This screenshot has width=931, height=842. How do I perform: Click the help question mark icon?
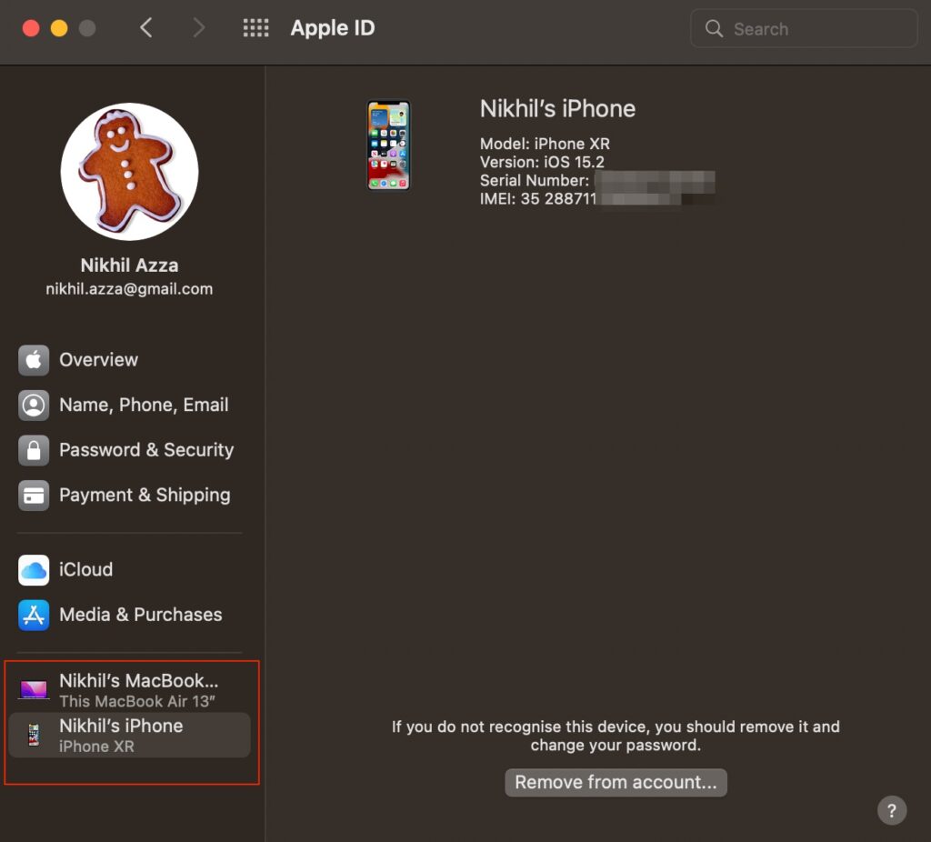(x=892, y=810)
